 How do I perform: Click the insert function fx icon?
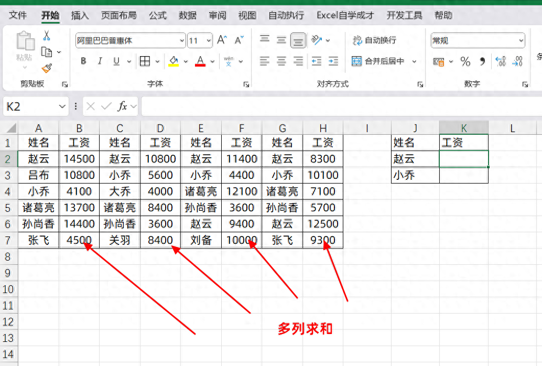tap(122, 106)
